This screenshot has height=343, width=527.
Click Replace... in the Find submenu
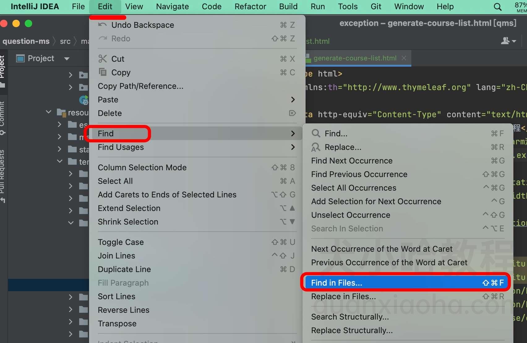408,147
